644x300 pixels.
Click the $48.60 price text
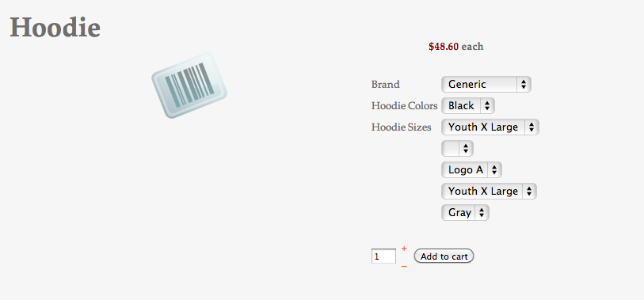(444, 47)
